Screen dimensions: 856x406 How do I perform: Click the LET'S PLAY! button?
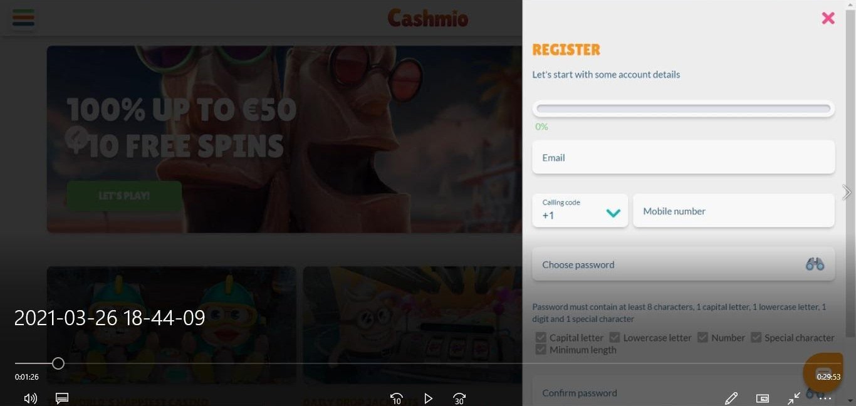tap(124, 195)
